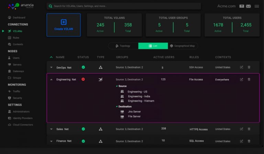
Task: Click the Sales Net topology type icon
Action: (x=100, y=129)
